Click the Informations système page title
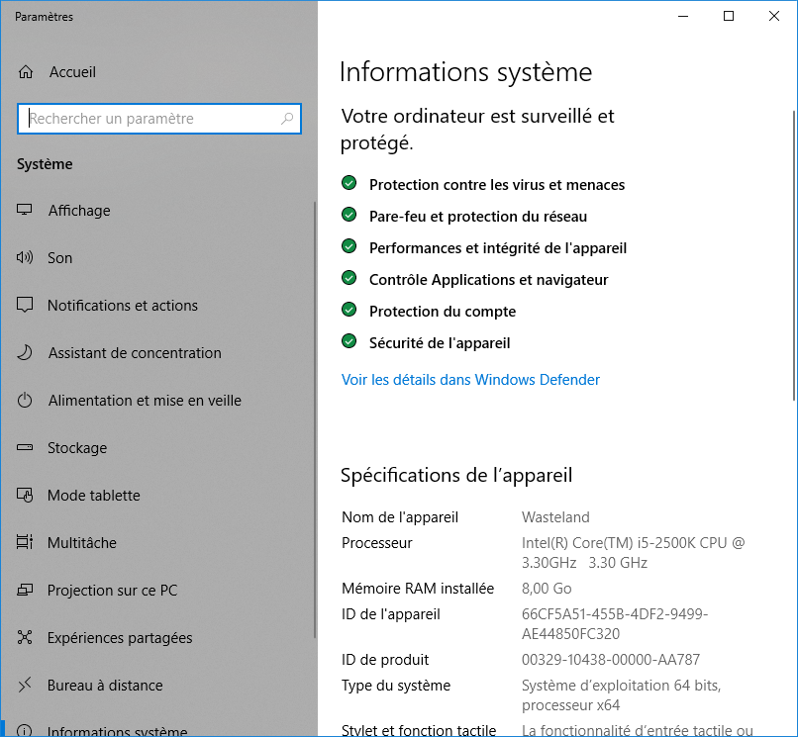This screenshot has height=737, width=798. [465, 71]
